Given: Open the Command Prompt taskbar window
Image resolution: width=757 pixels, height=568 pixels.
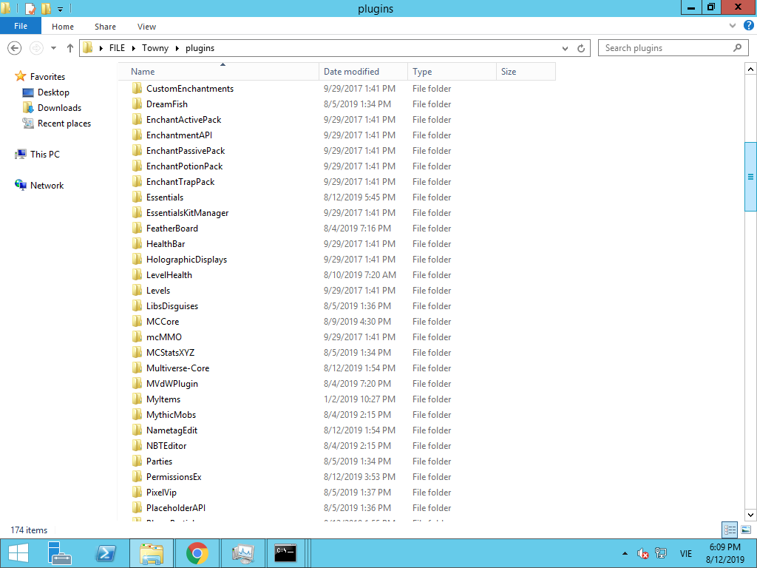Looking at the screenshot, I should click(285, 553).
